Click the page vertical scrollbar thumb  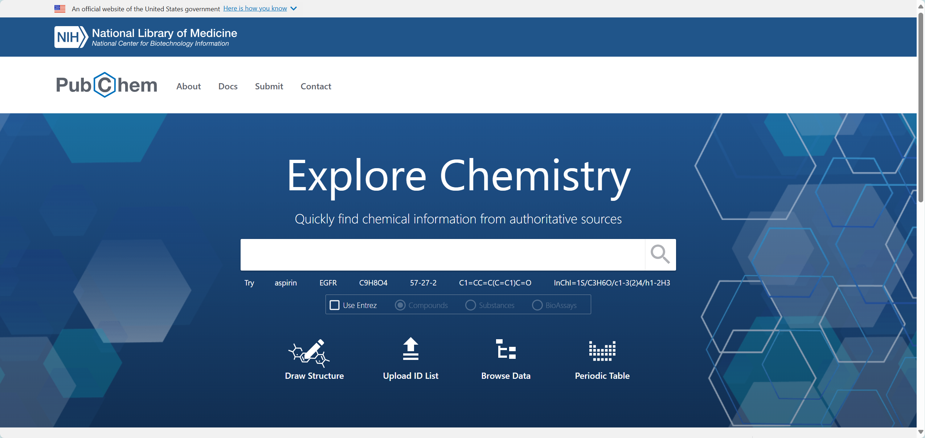(921, 107)
